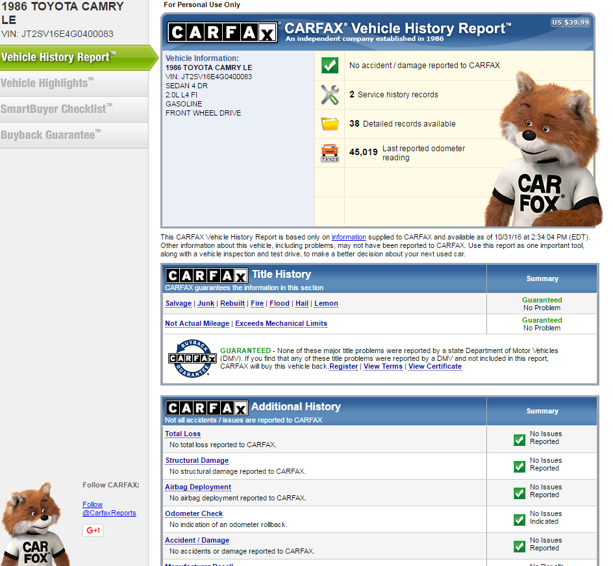Click the '2.0L L4 FI' engine text
This screenshot has height=566, width=613.
(x=181, y=95)
